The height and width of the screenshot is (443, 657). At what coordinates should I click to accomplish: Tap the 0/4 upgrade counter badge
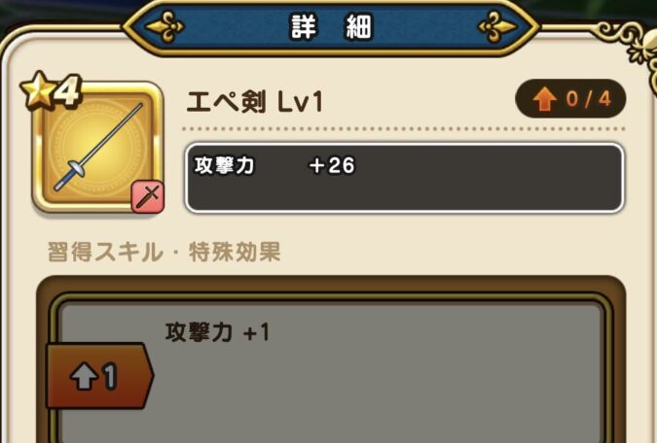[x=570, y=99]
